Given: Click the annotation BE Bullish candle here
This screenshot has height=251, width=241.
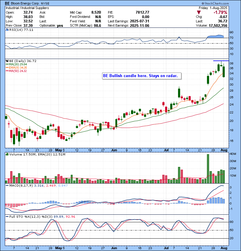Looking at the screenshot, I should pyautogui.click(x=142, y=76).
